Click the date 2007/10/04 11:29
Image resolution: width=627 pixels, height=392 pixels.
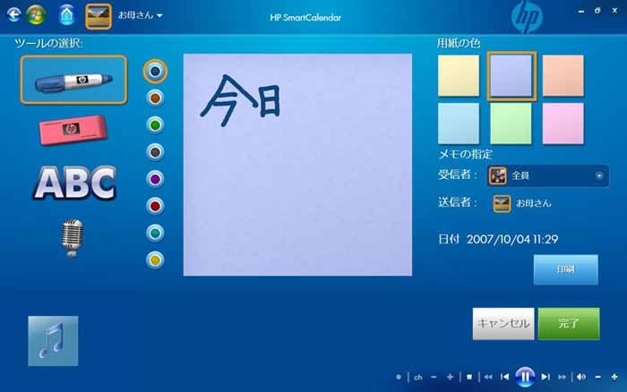click(512, 239)
